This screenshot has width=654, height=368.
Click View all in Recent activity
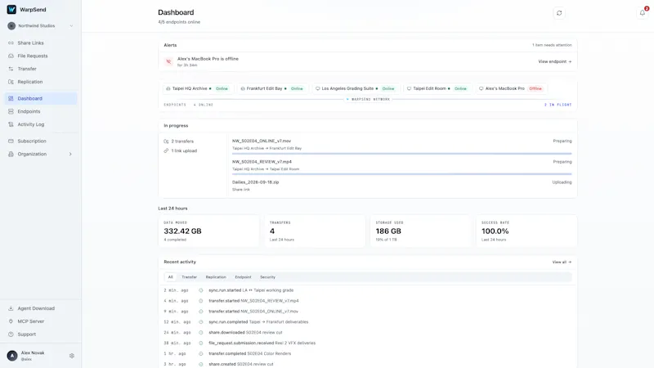coord(562,262)
